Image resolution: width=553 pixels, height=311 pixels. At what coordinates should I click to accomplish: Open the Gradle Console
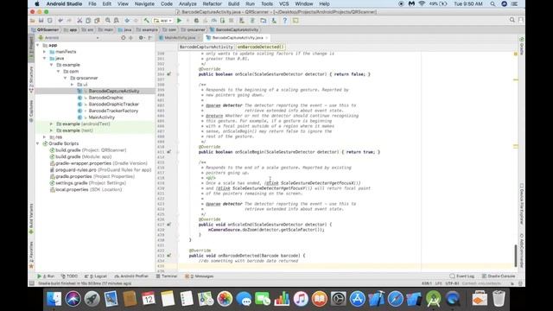coord(499,276)
